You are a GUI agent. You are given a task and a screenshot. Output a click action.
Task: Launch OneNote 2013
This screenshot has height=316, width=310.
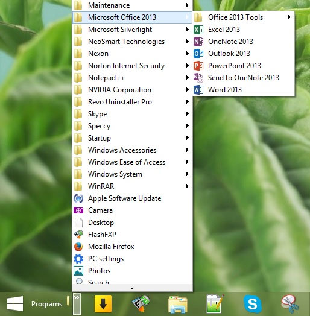tap(244, 42)
